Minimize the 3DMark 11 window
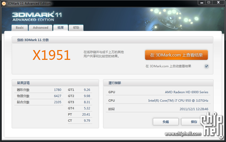This screenshot has height=142, width=226. [202, 3]
